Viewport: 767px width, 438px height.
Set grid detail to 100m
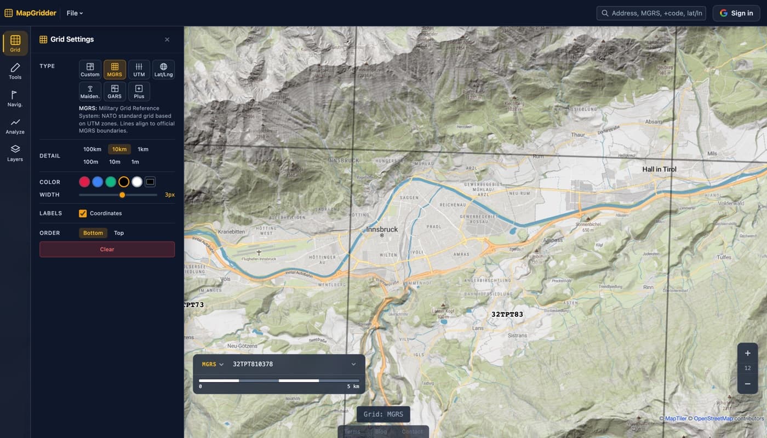(x=91, y=162)
